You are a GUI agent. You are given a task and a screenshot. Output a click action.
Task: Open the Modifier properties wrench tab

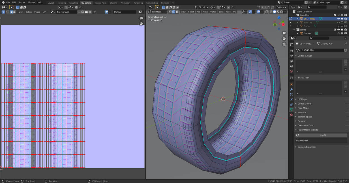[291, 90]
